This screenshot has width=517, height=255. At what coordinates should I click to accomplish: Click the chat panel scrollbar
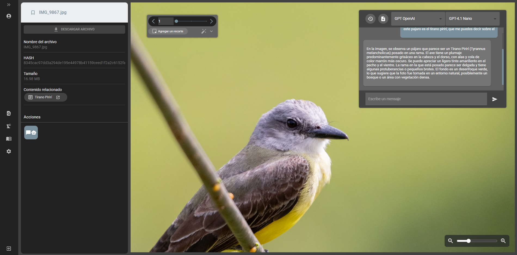[x=503, y=67]
